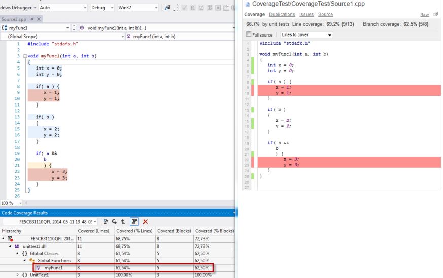Open the Duplications tab
Screen dimensions: 443x278
(x=282, y=14)
